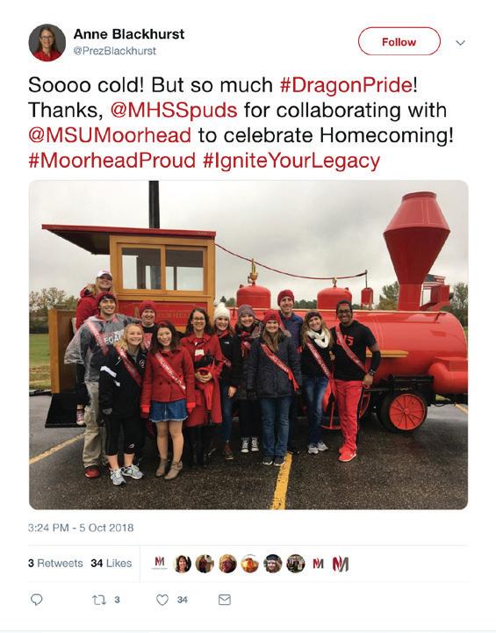The image size is (496, 633).
Task: Follow Anne Blackhurst
Action: coord(399,41)
